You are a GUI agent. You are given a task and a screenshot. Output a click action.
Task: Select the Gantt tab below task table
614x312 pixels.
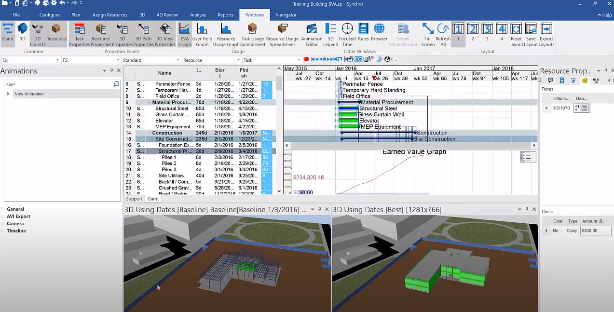click(153, 199)
